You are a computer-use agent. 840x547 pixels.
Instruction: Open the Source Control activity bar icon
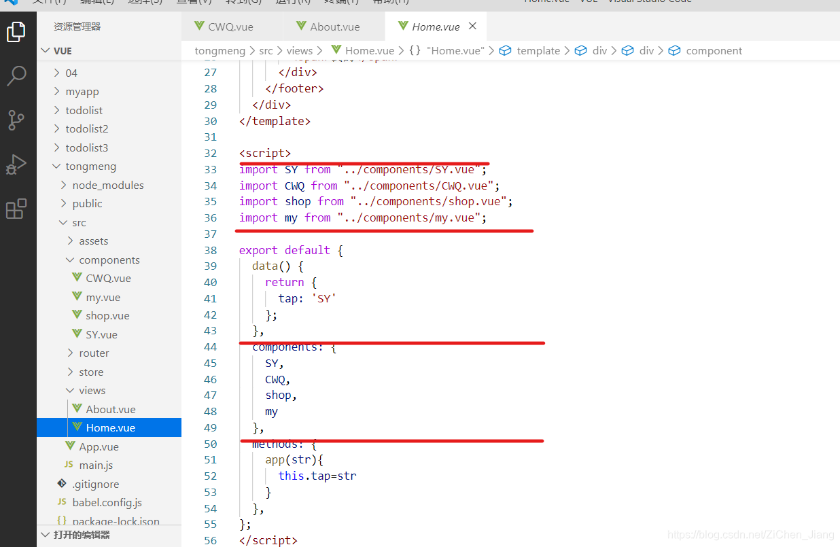(x=16, y=120)
